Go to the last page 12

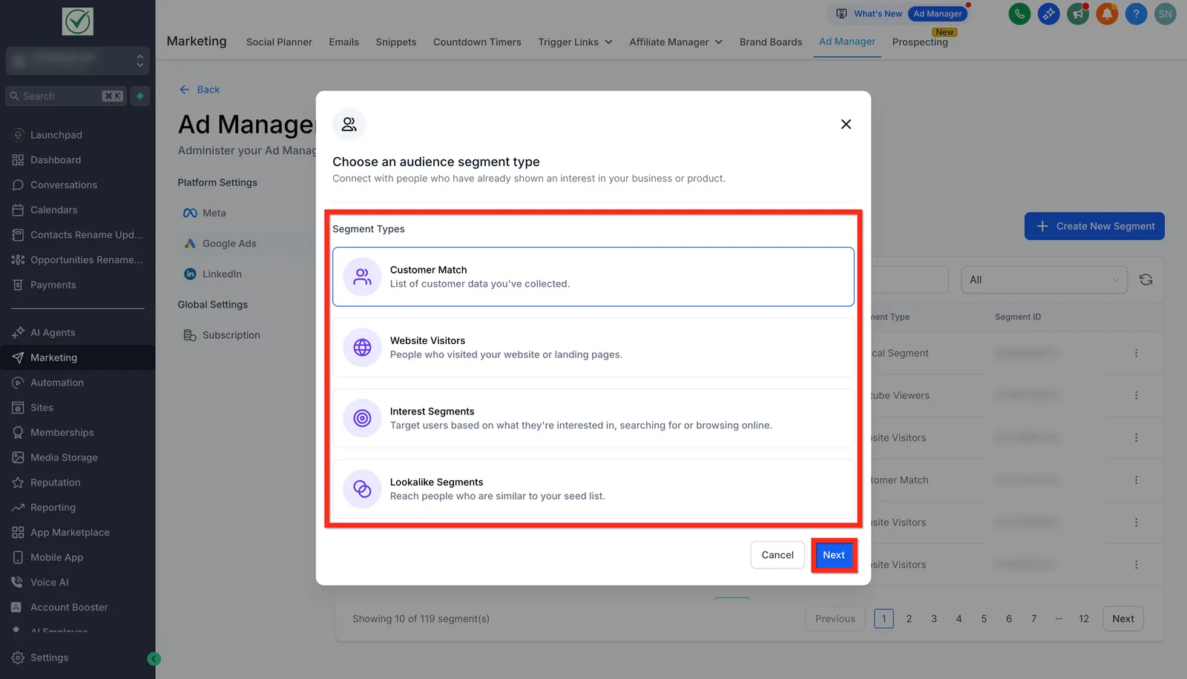1084,619
